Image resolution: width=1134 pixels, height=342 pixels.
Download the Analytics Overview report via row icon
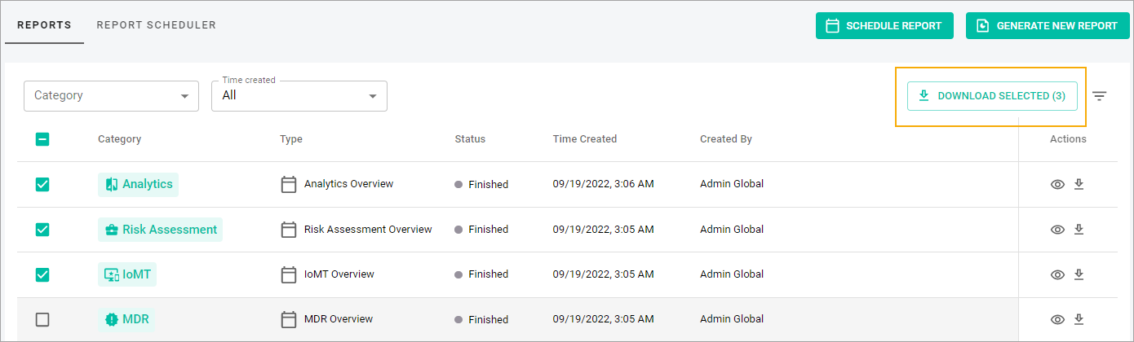pos(1079,184)
